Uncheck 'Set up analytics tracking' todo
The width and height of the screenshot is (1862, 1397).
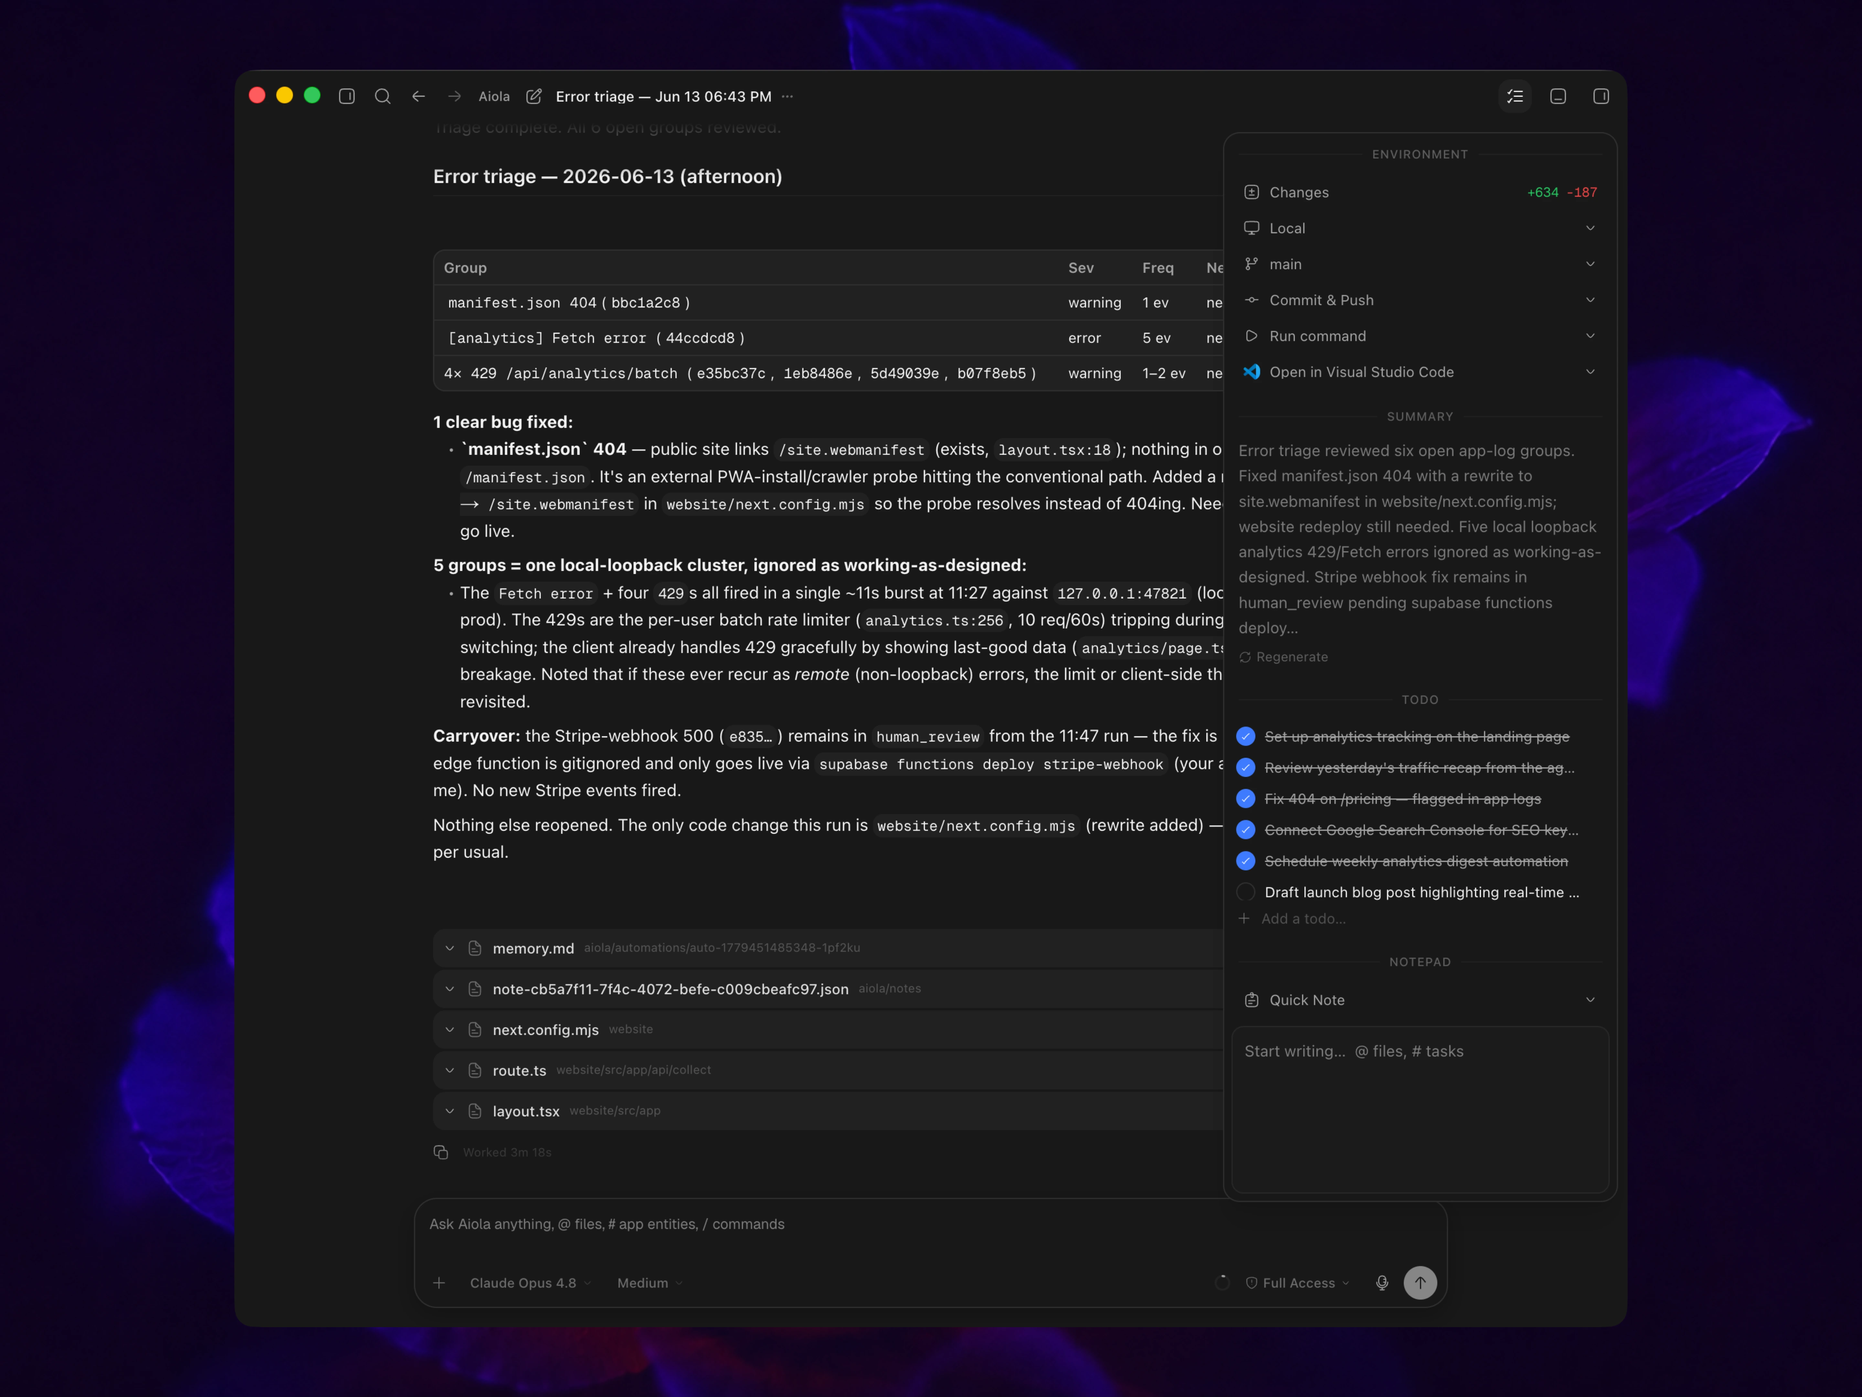click(x=1246, y=737)
